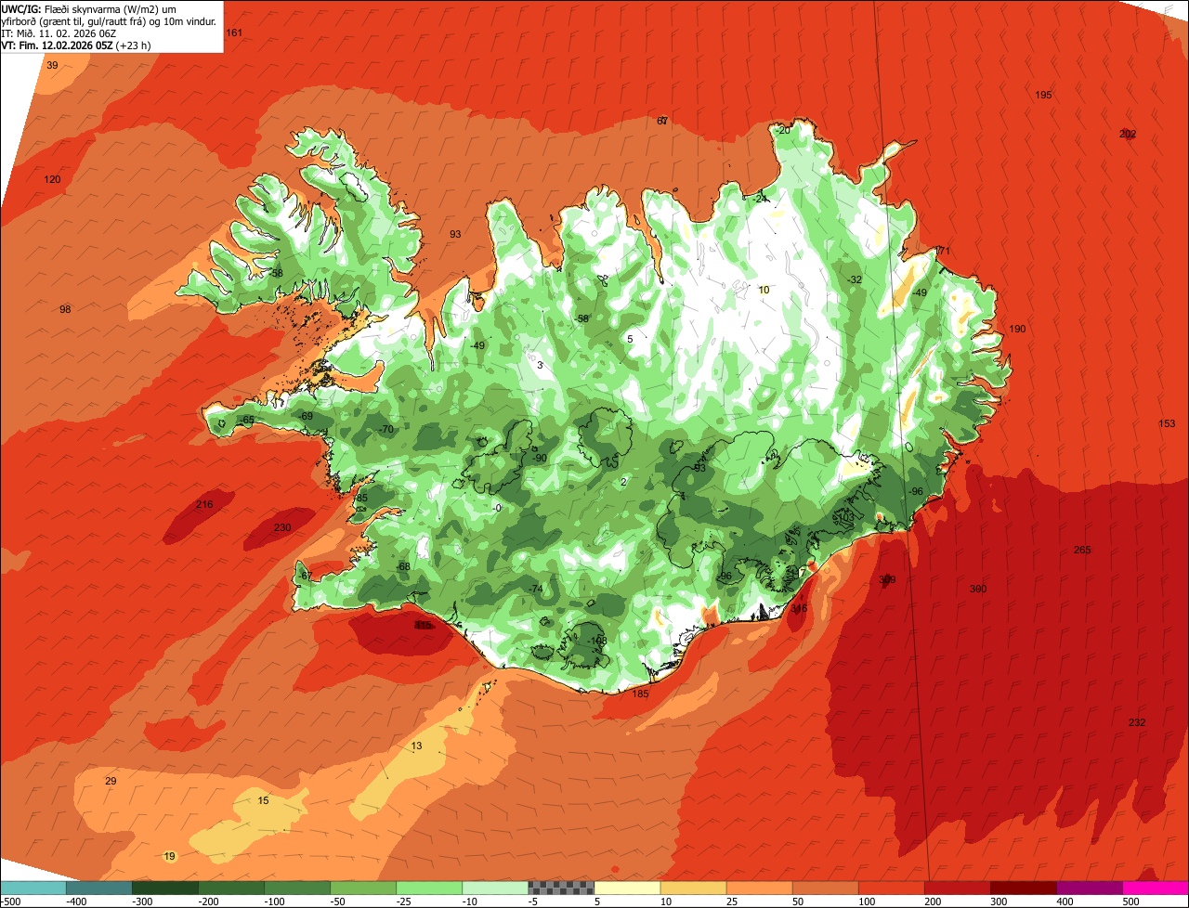The height and width of the screenshot is (908, 1189).
Task: Click the '120' value in the northwest sea
Action: pos(52,179)
